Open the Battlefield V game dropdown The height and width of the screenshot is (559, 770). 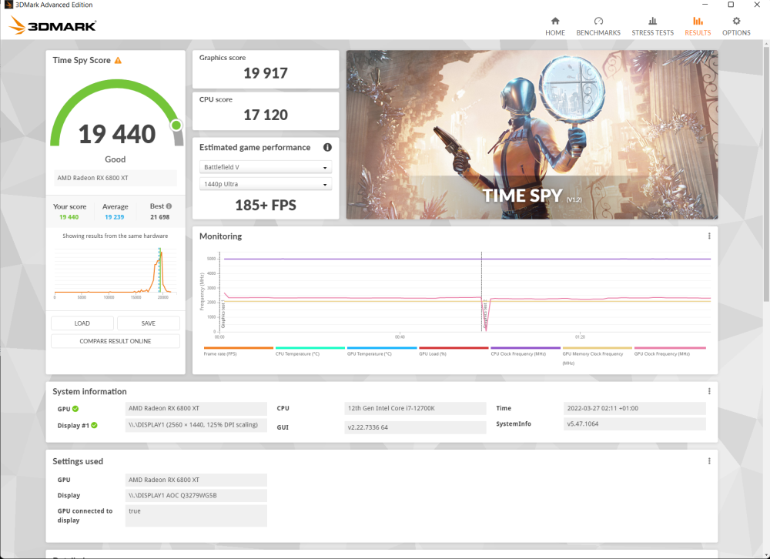tap(265, 167)
